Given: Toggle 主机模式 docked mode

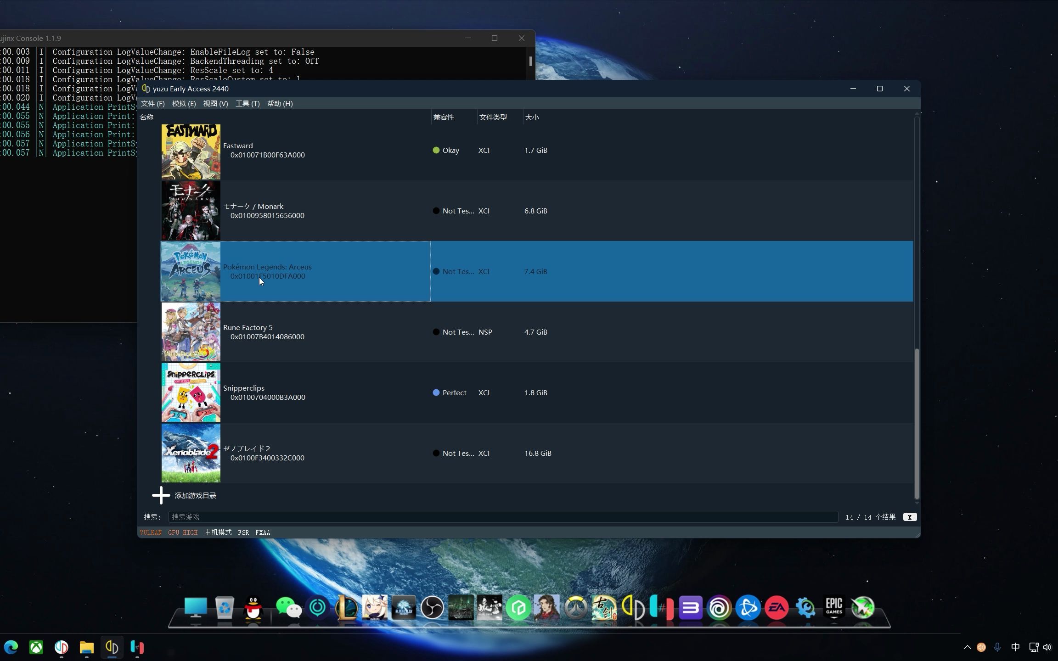Looking at the screenshot, I should tap(218, 532).
